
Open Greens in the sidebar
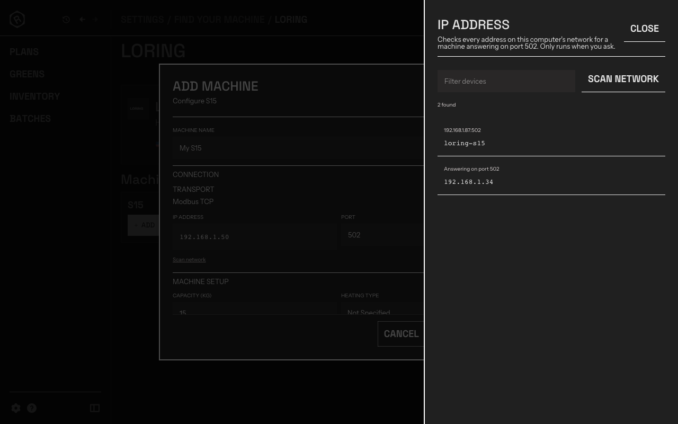(x=27, y=74)
